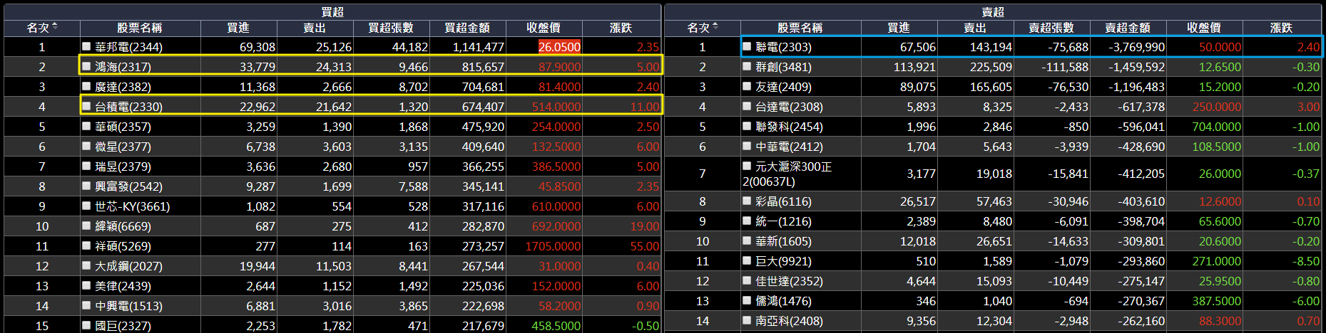1326x333 pixels.
Task: Click closing price 1705.0000 for 祥碩
Action: click(553, 246)
